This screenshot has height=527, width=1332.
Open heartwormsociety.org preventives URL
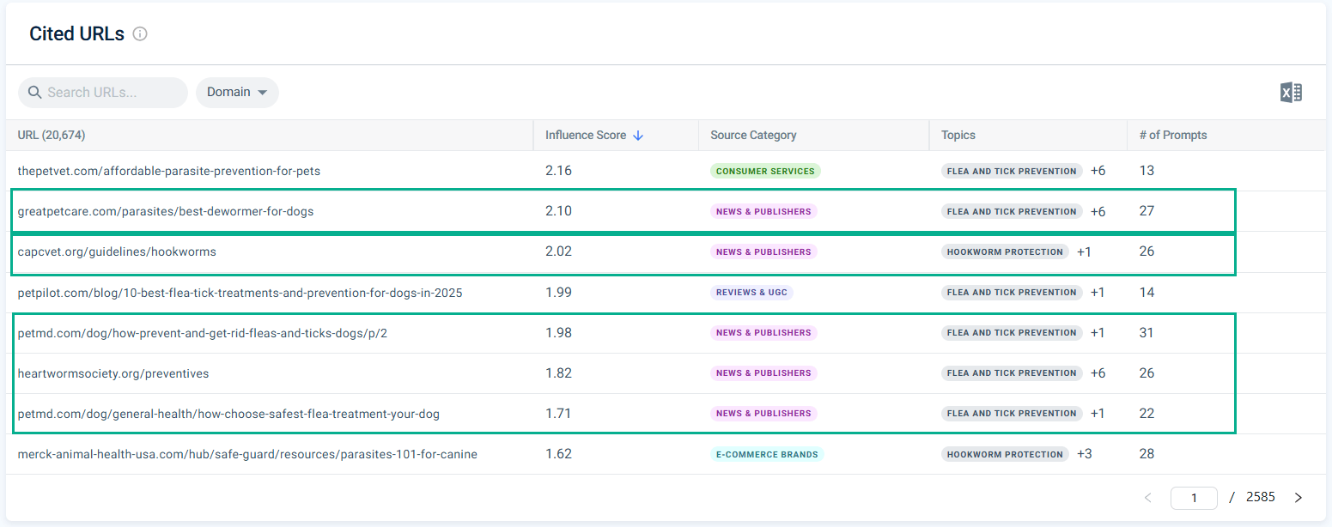point(113,373)
